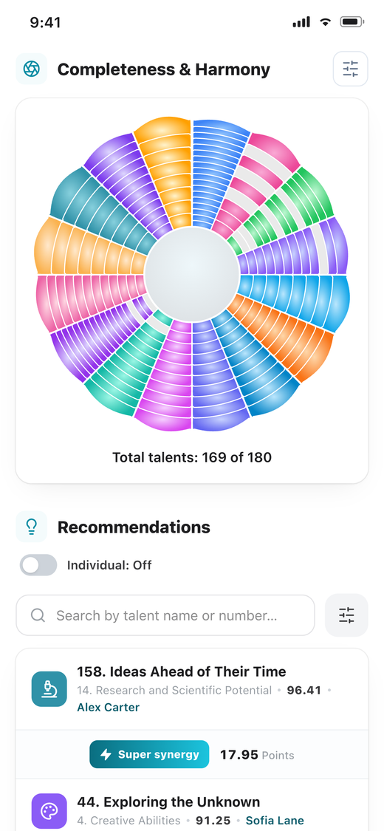Search by talent name or number field
Screen dimensions: 384x831
click(165, 615)
